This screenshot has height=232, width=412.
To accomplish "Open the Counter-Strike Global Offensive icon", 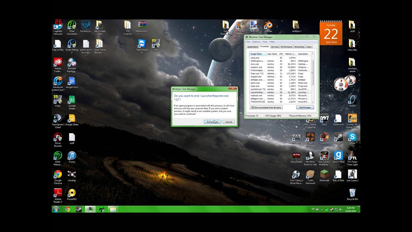I will pyautogui.click(x=352, y=121).
